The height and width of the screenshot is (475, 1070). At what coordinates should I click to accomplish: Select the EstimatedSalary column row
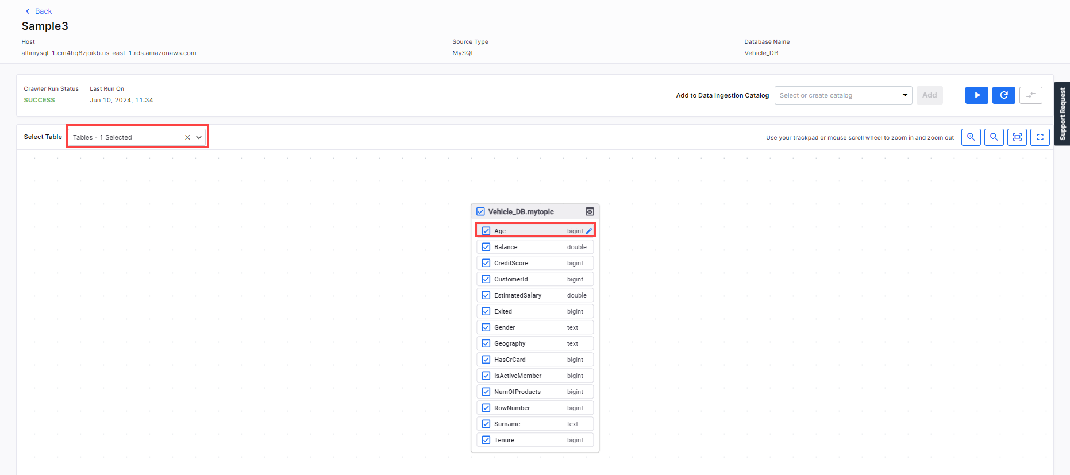click(x=535, y=295)
